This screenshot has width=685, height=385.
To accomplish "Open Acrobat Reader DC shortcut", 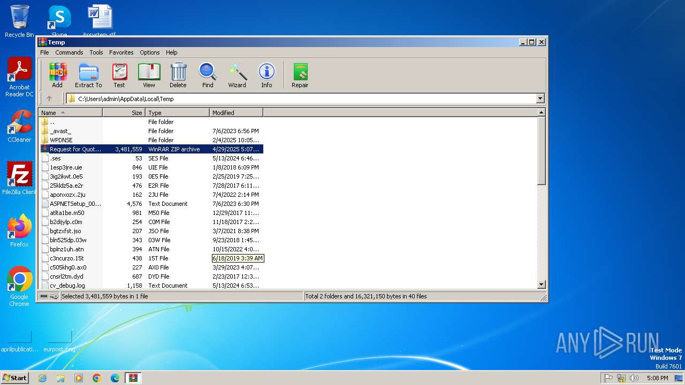I will [19, 77].
